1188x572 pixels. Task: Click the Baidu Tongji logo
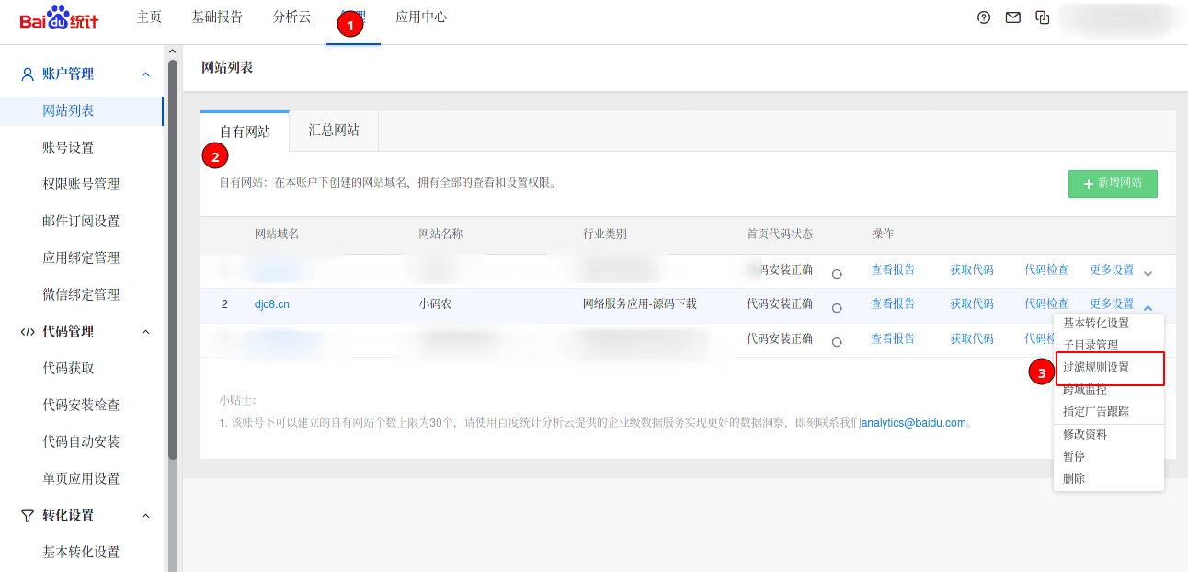59,18
